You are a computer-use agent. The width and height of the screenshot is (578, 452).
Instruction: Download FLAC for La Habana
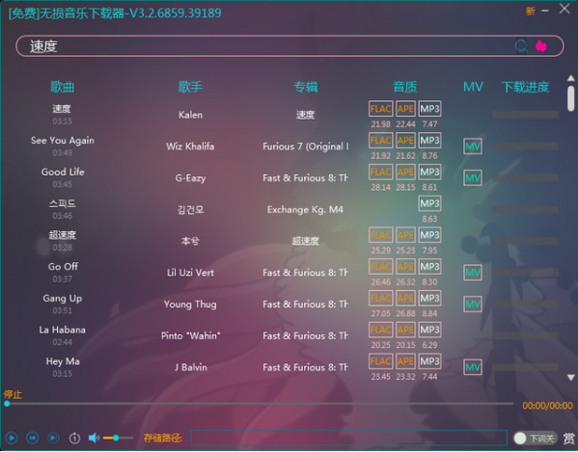(x=380, y=330)
